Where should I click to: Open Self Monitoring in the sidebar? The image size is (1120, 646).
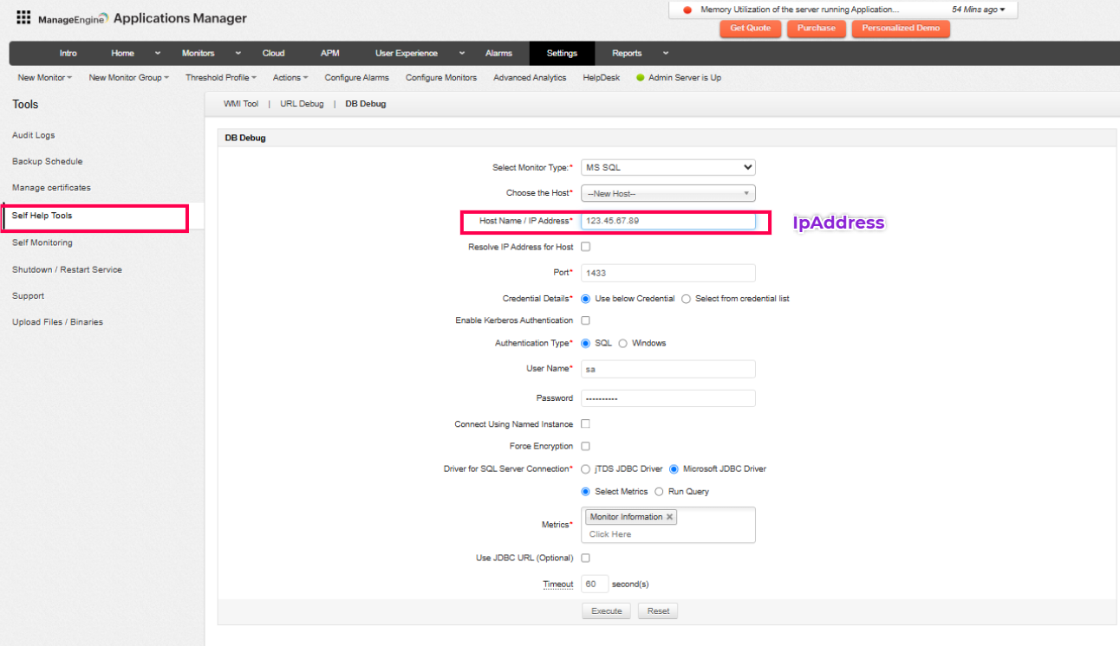(x=42, y=243)
